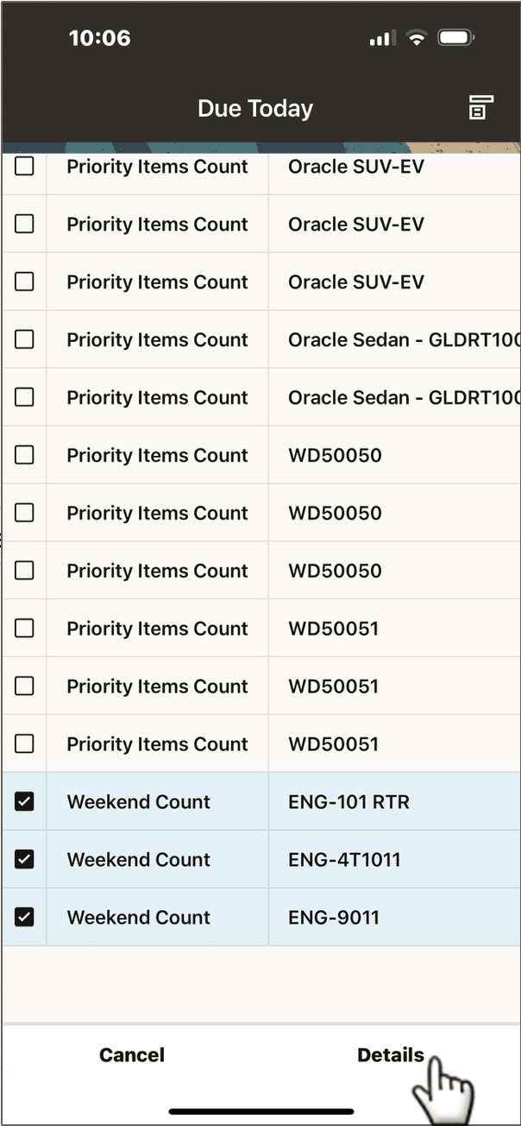Select the Weekend Count ENG-9011 row
This screenshot has width=521, height=1126.
(x=259, y=916)
